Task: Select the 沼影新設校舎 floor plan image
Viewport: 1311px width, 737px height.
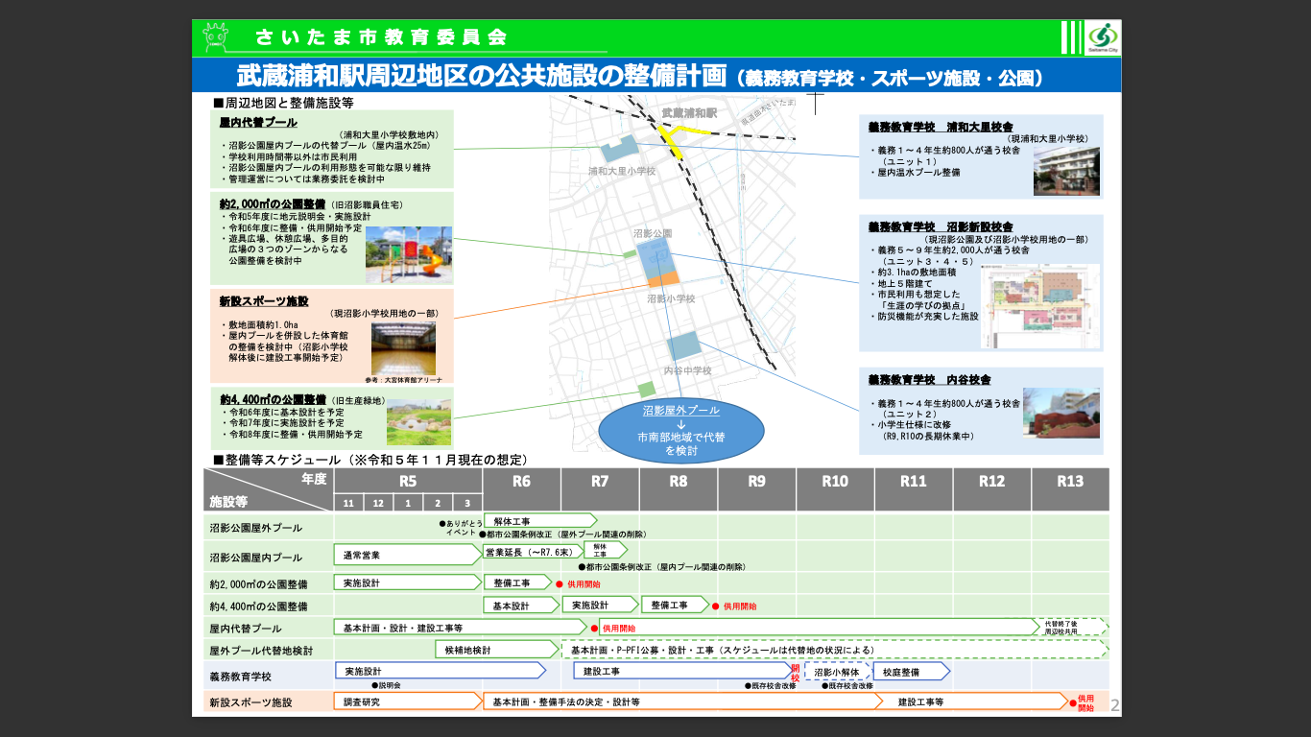Action: (x=1040, y=306)
